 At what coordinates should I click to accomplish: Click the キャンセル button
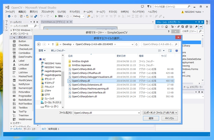(169, 118)
